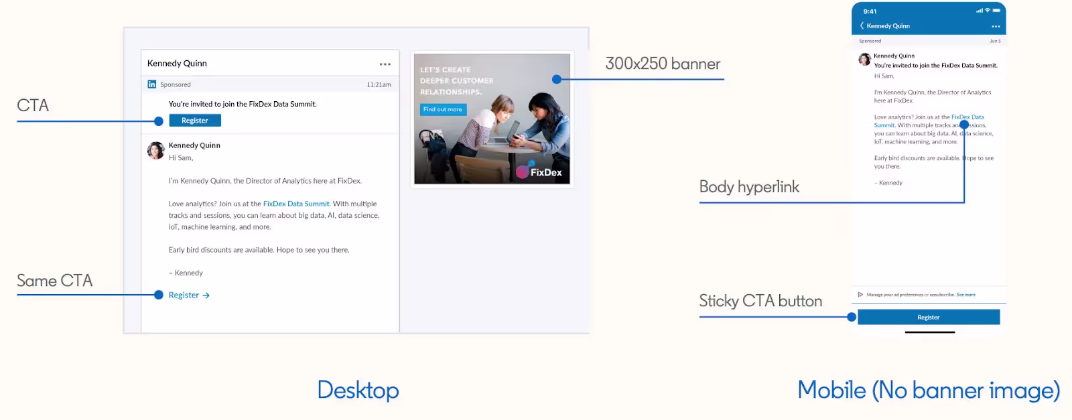The width and height of the screenshot is (1072, 420).
Task: Open the FixDex Data Summit link in desktop message
Action: pos(296,204)
